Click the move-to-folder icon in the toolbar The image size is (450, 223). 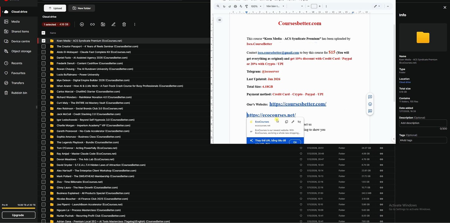tap(103, 24)
